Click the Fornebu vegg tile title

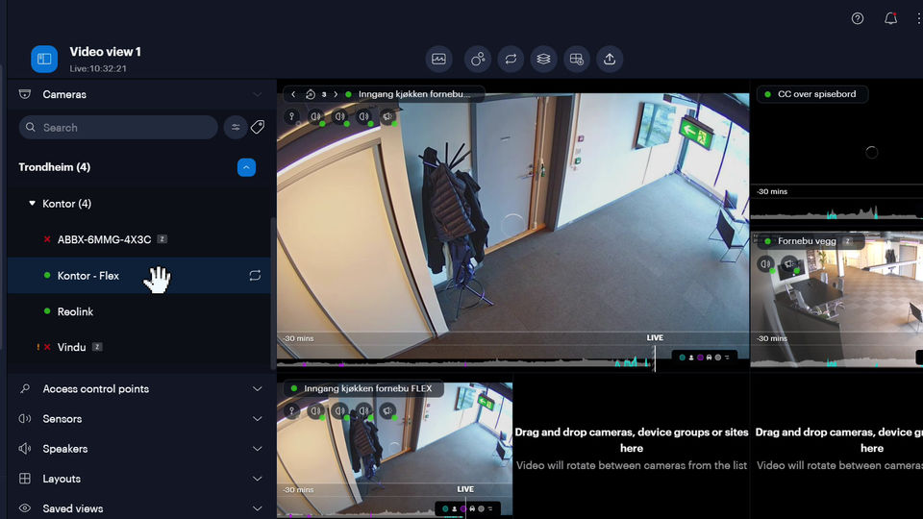807,241
